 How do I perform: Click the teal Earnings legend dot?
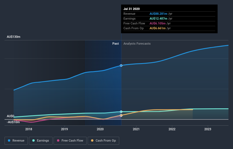33,140
